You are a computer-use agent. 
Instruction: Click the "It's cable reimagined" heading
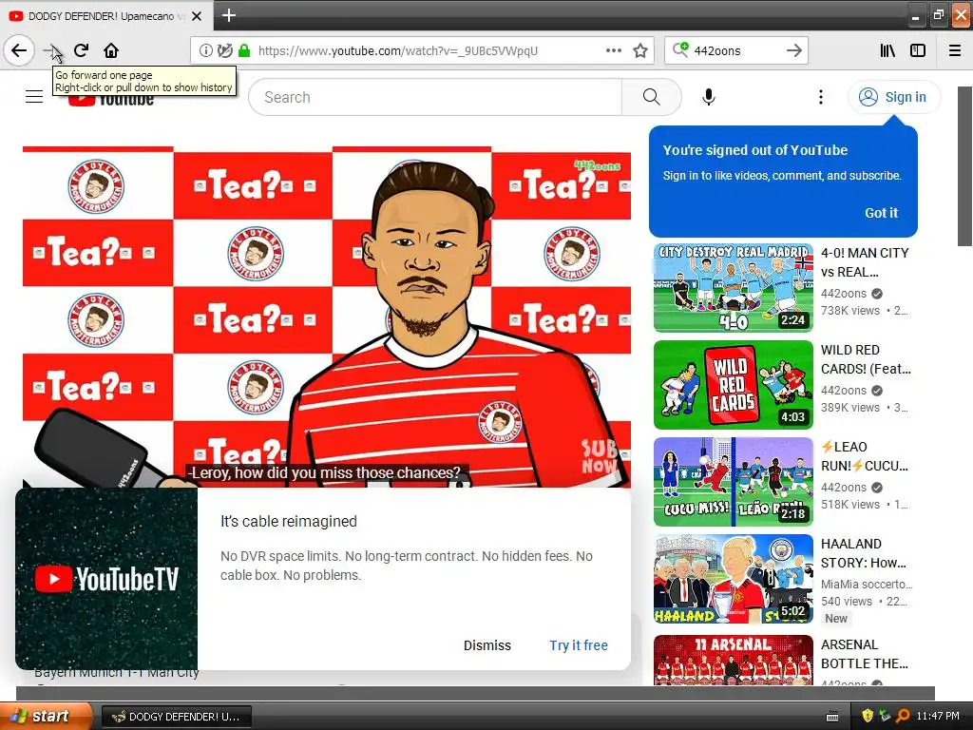tap(289, 522)
